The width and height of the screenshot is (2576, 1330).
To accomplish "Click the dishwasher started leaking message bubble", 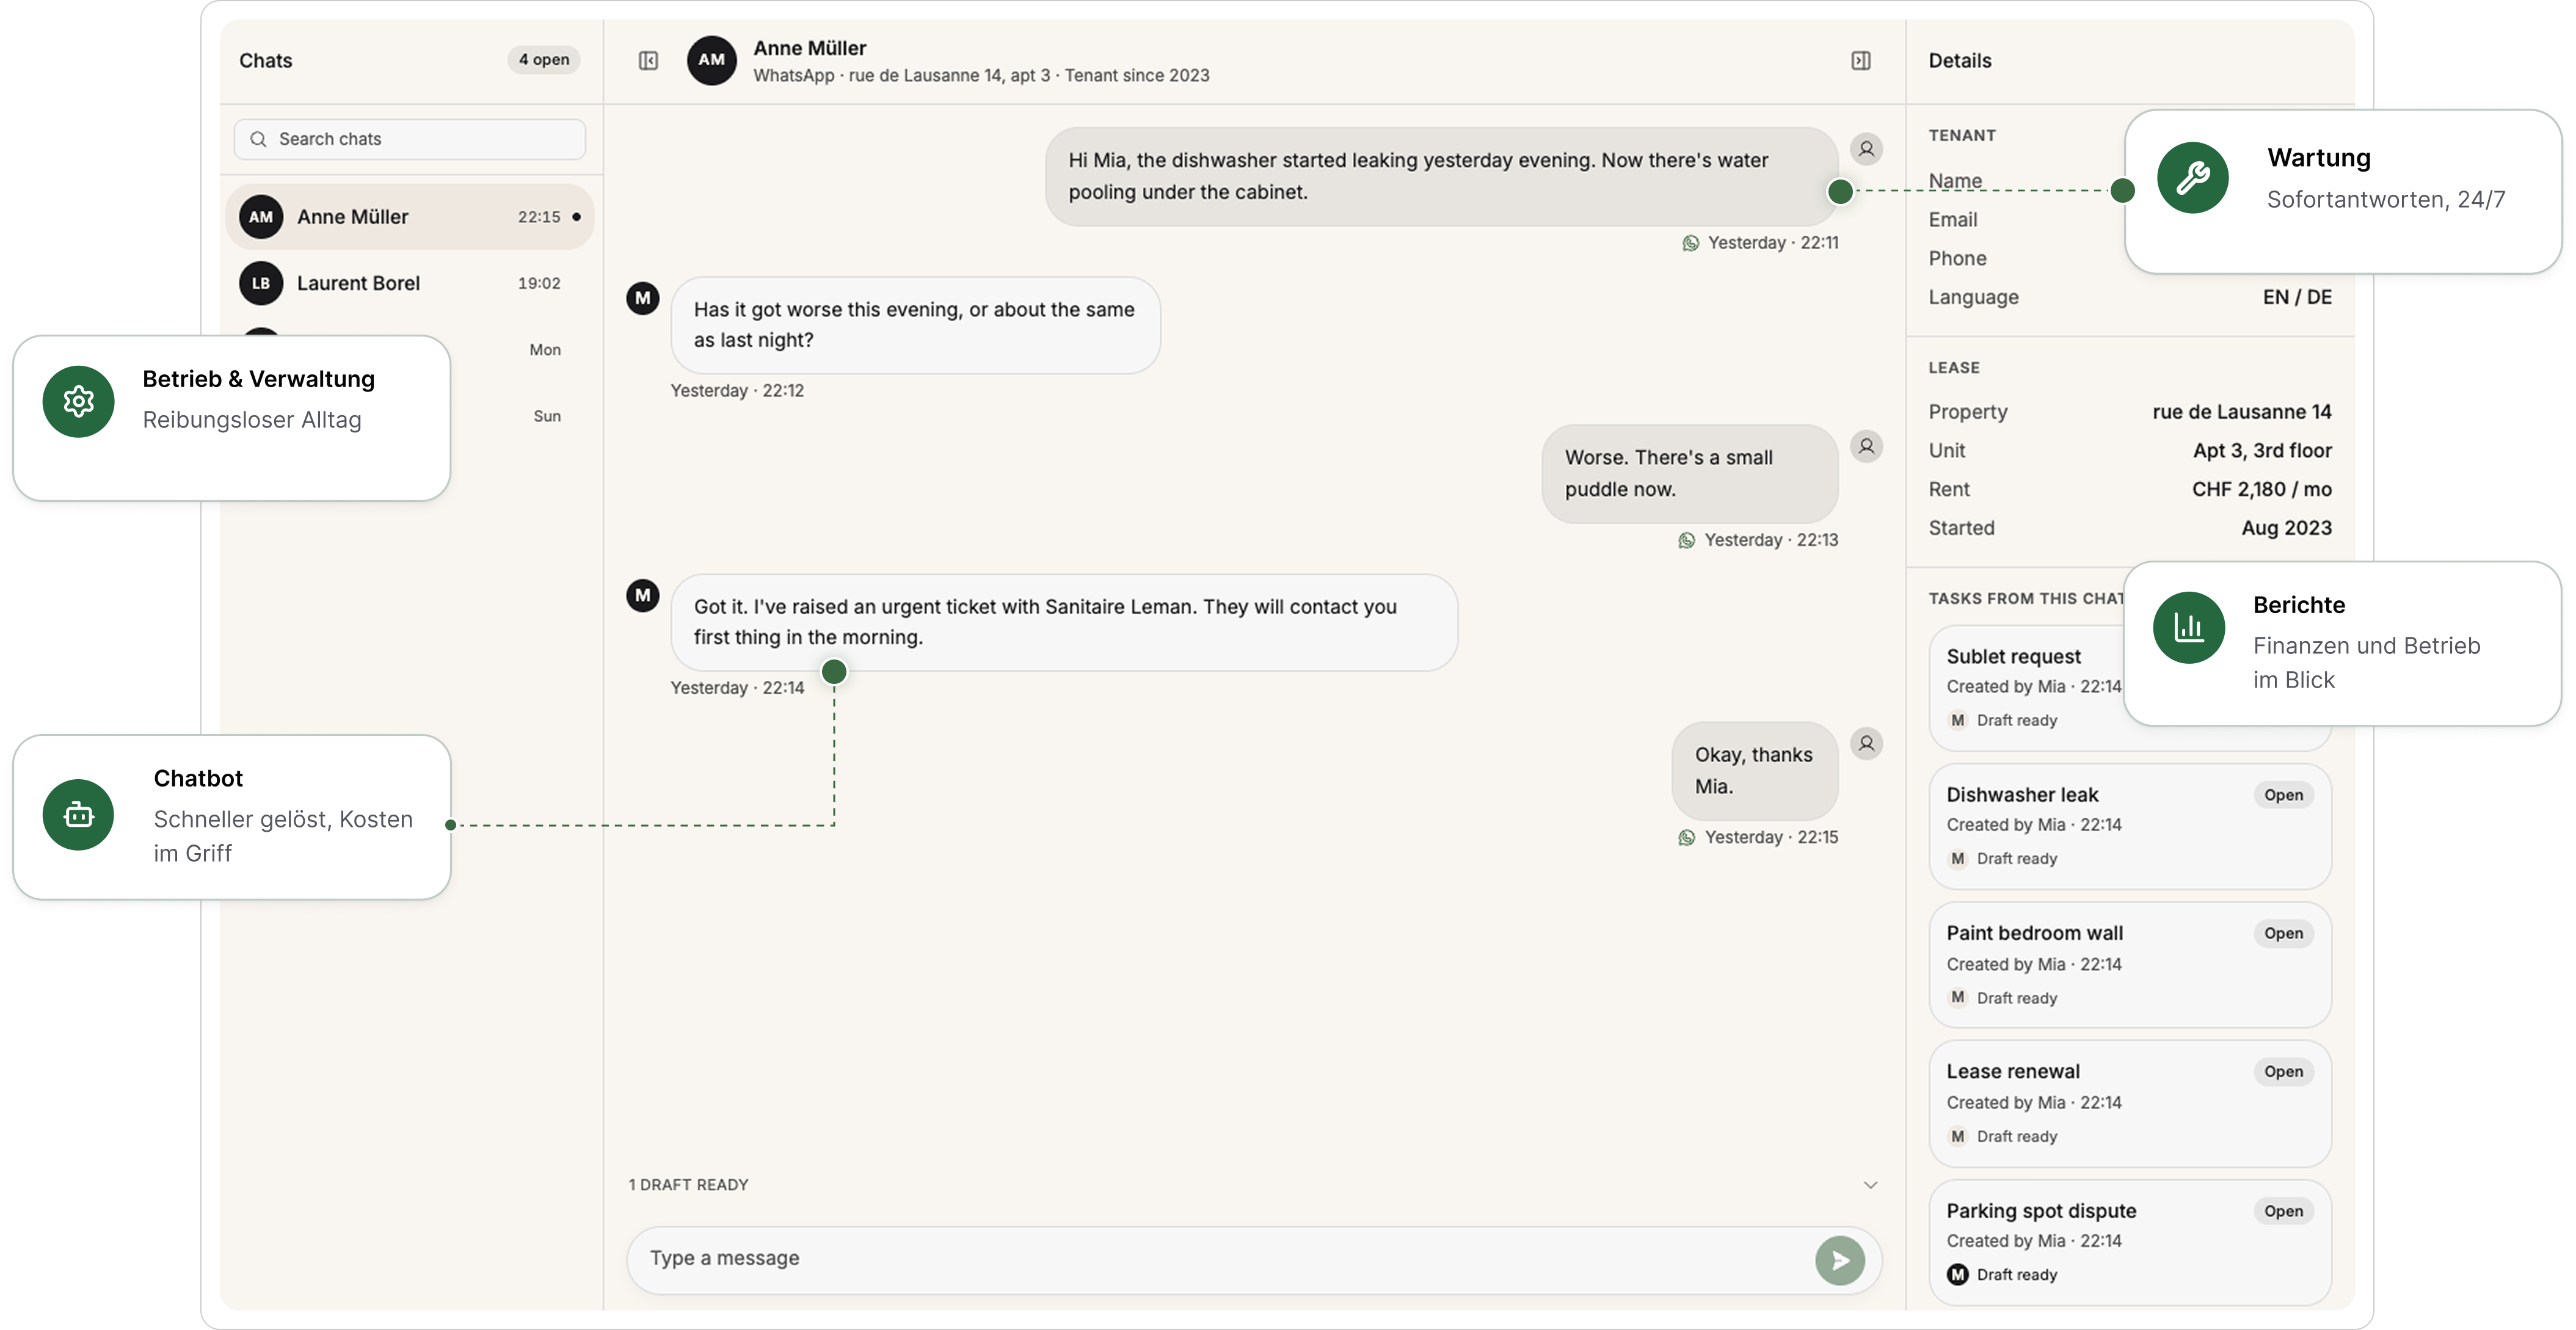I will pyautogui.click(x=1441, y=176).
